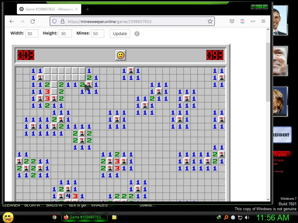
Task: Click the red mine counter display
Action: pos(26,55)
